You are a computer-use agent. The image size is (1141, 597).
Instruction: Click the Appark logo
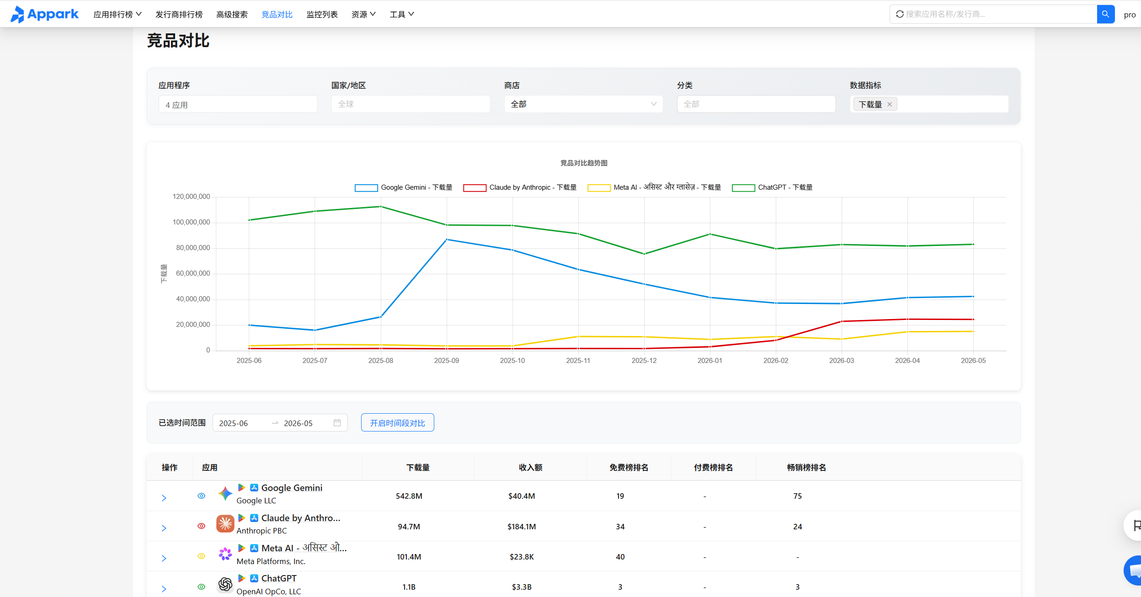pos(44,14)
